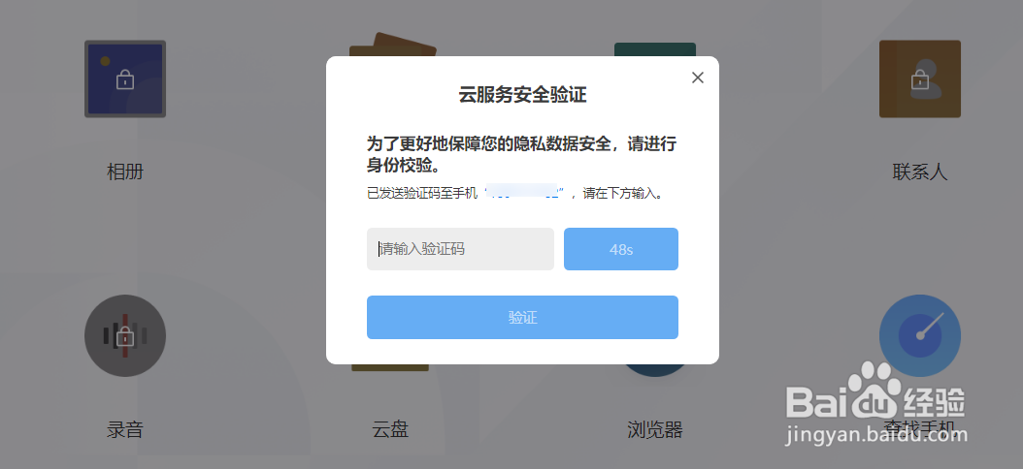Click the brown icon peeking above the dialog
Viewport: 1023px width, 469px height.
tap(392, 45)
